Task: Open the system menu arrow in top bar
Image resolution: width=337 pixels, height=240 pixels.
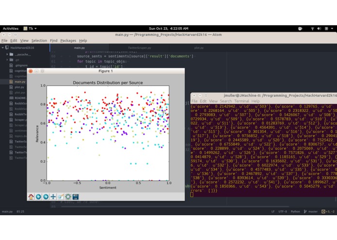Action: point(332,28)
